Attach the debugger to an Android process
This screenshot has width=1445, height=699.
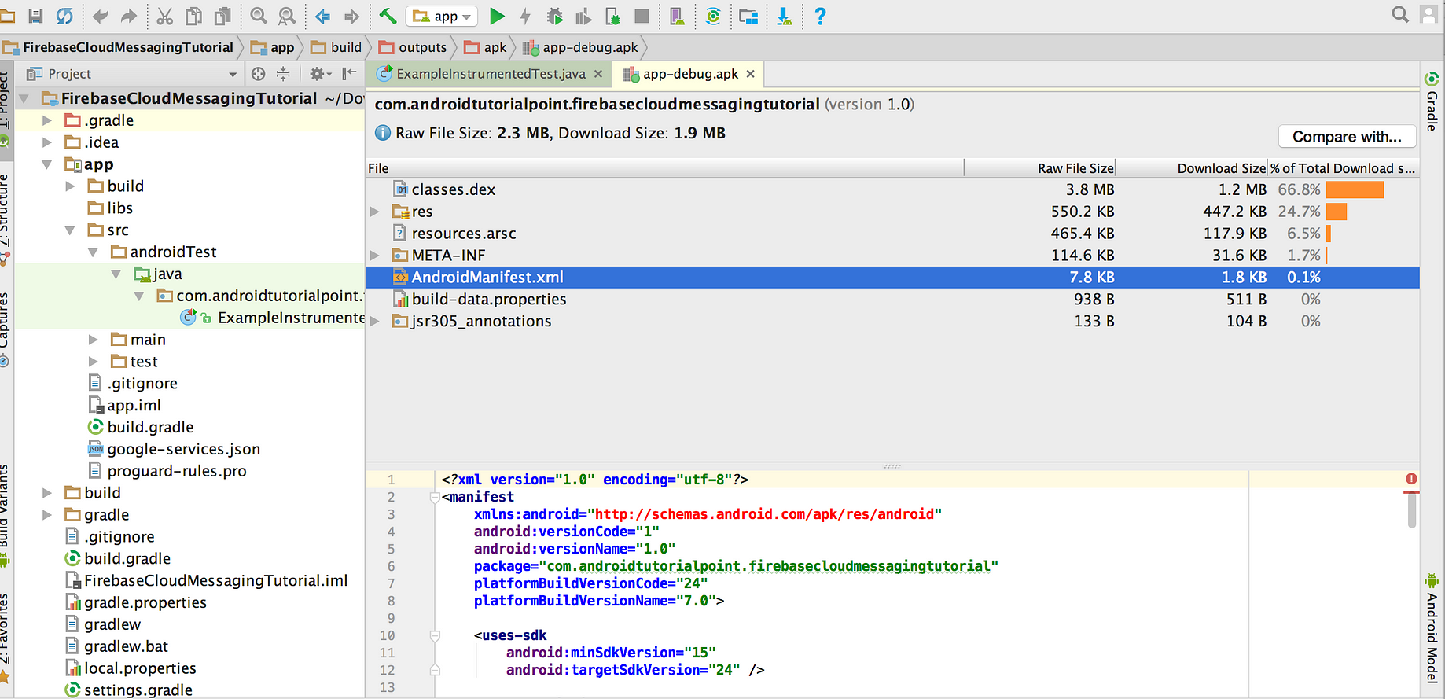pyautogui.click(x=613, y=16)
